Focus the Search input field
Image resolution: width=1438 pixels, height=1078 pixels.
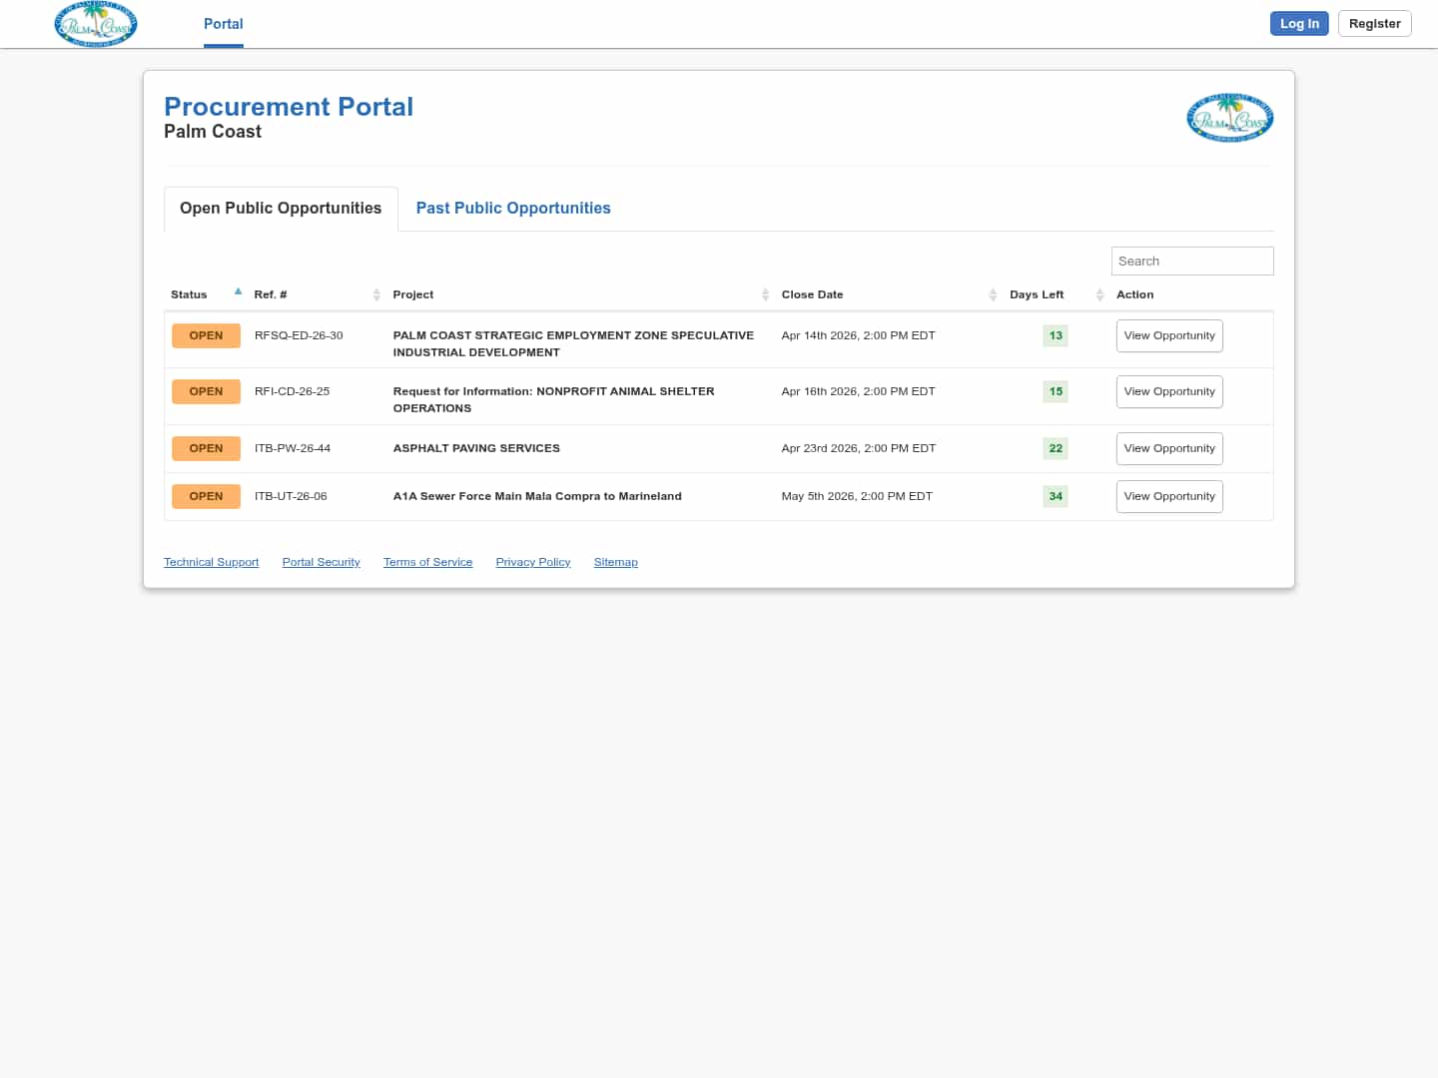click(x=1191, y=262)
